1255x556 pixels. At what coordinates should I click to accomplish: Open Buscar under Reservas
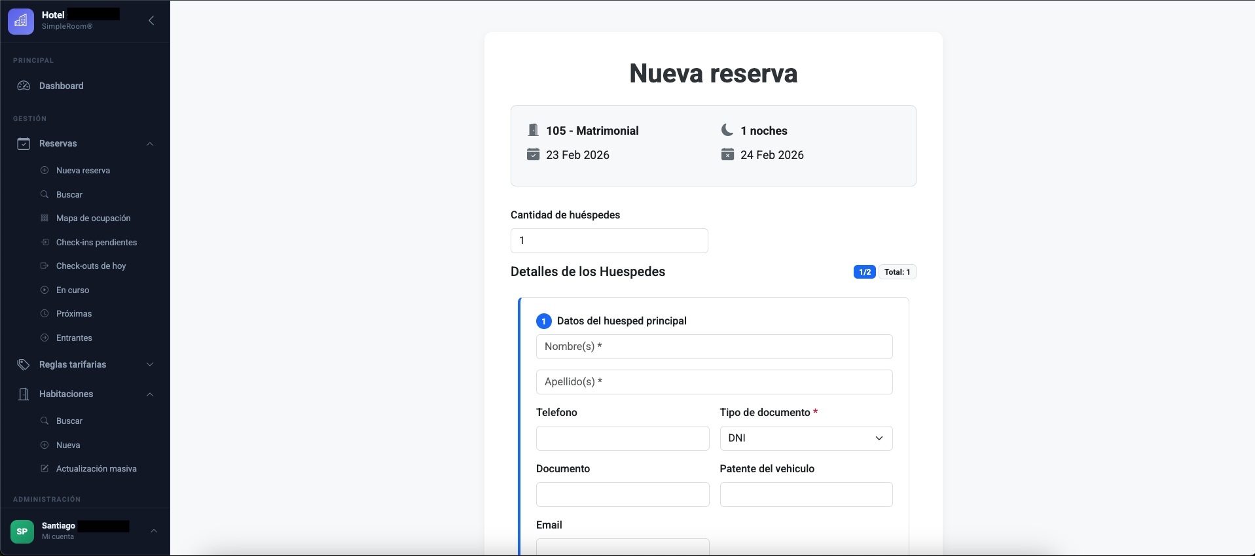(69, 194)
